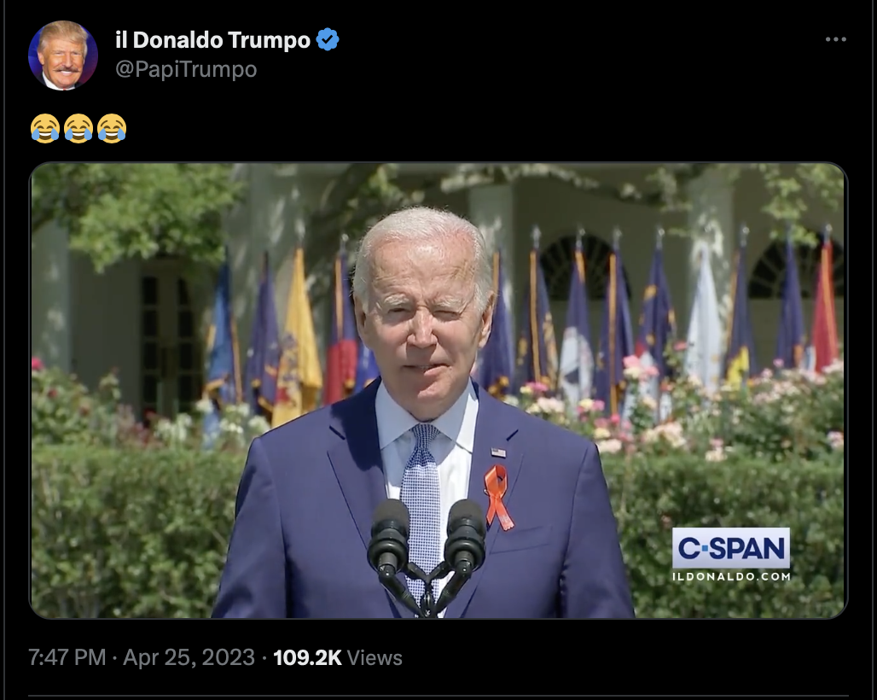Click the 109.2K view count
The width and height of the screenshot is (877, 700).
click(x=307, y=657)
